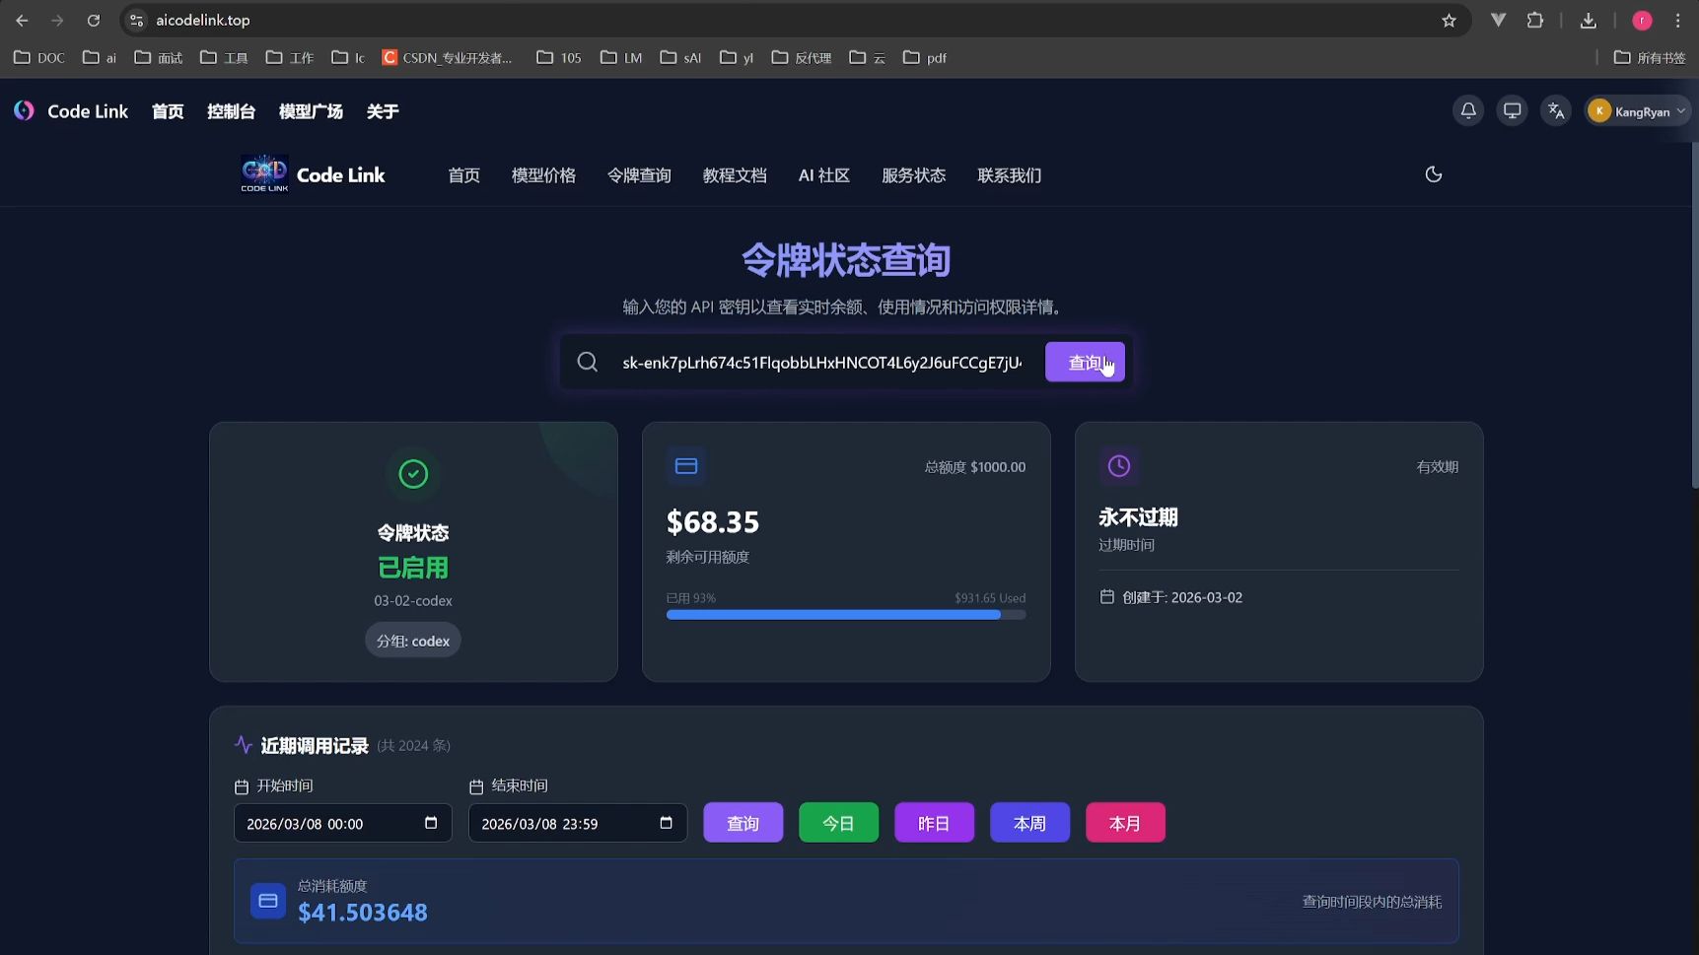Screen dimensions: 1699x955
Task: Toggle dark mode with the moon icon
Action: click(x=1434, y=174)
